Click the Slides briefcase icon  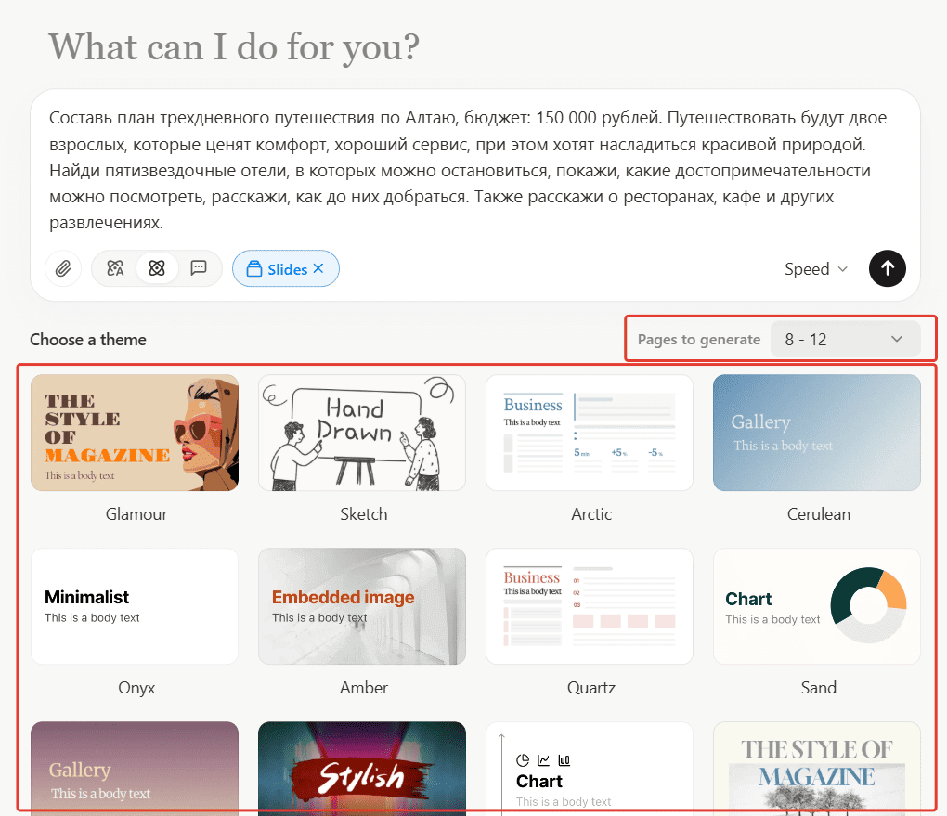tap(253, 269)
